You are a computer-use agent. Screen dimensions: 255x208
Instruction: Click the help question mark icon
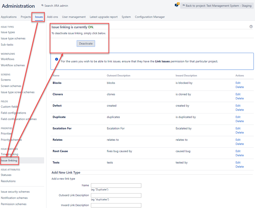click(x=251, y=27)
